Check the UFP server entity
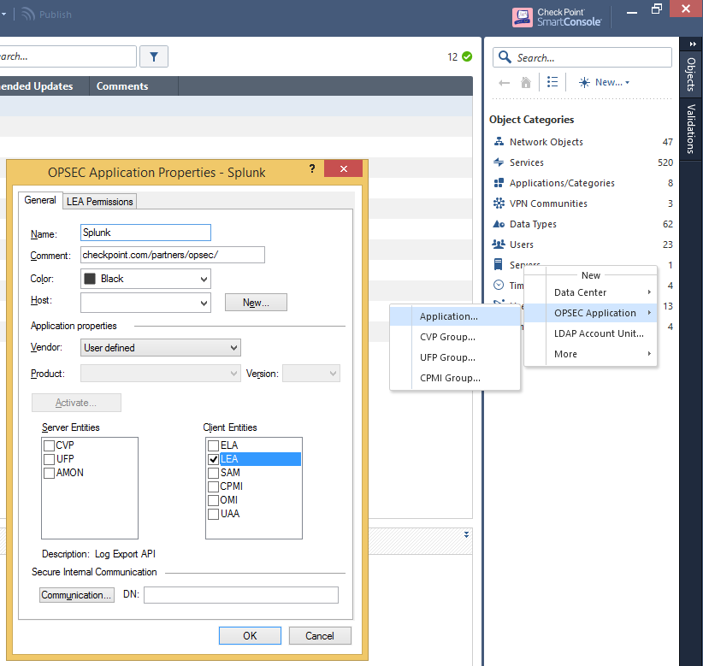The image size is (703, 666). point(50,459)
